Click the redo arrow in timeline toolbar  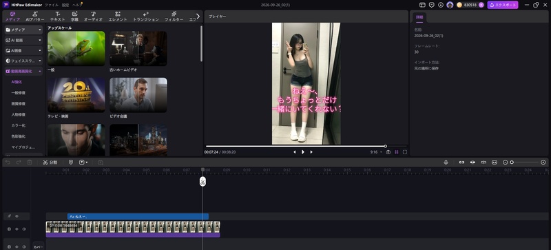click(19, 162)
